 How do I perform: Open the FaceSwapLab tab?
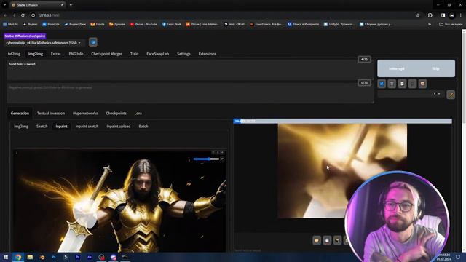coord(157,54)
